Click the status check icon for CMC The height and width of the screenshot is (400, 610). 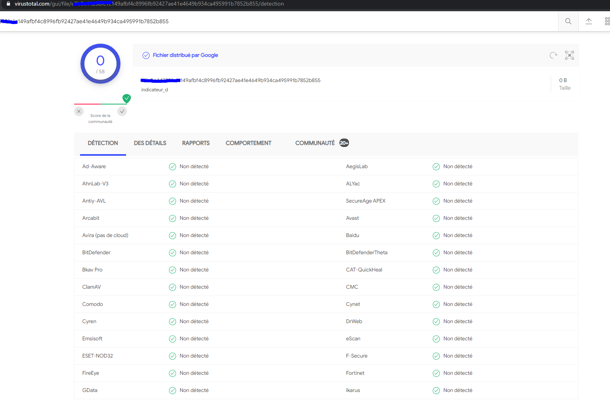(436, 287)
